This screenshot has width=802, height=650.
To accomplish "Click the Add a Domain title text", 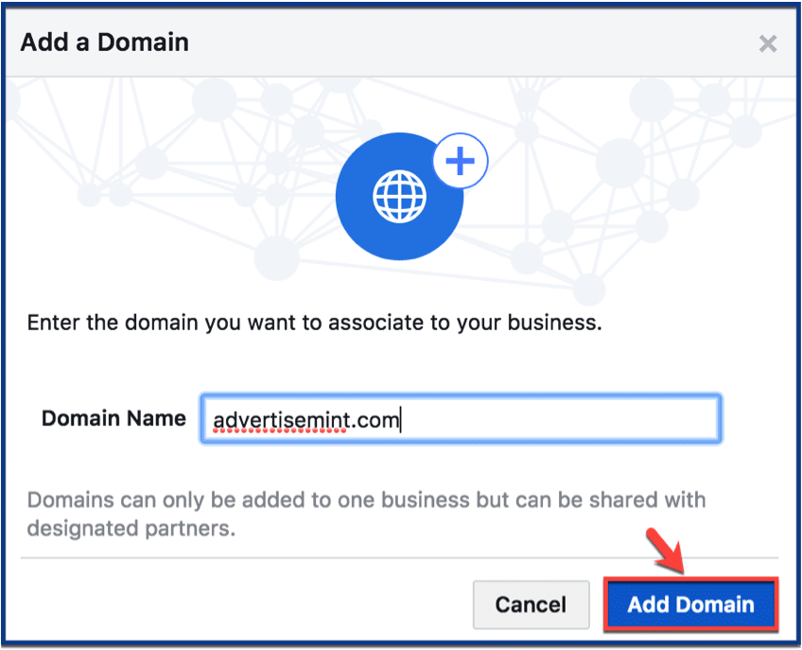I will pyautogui.click(x=105, y=42).
